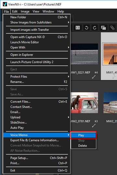Viewport: 117px width, 175px height.
Task: Select the MW1_0221.NEF thumbnail
Action: click(84, 54)
